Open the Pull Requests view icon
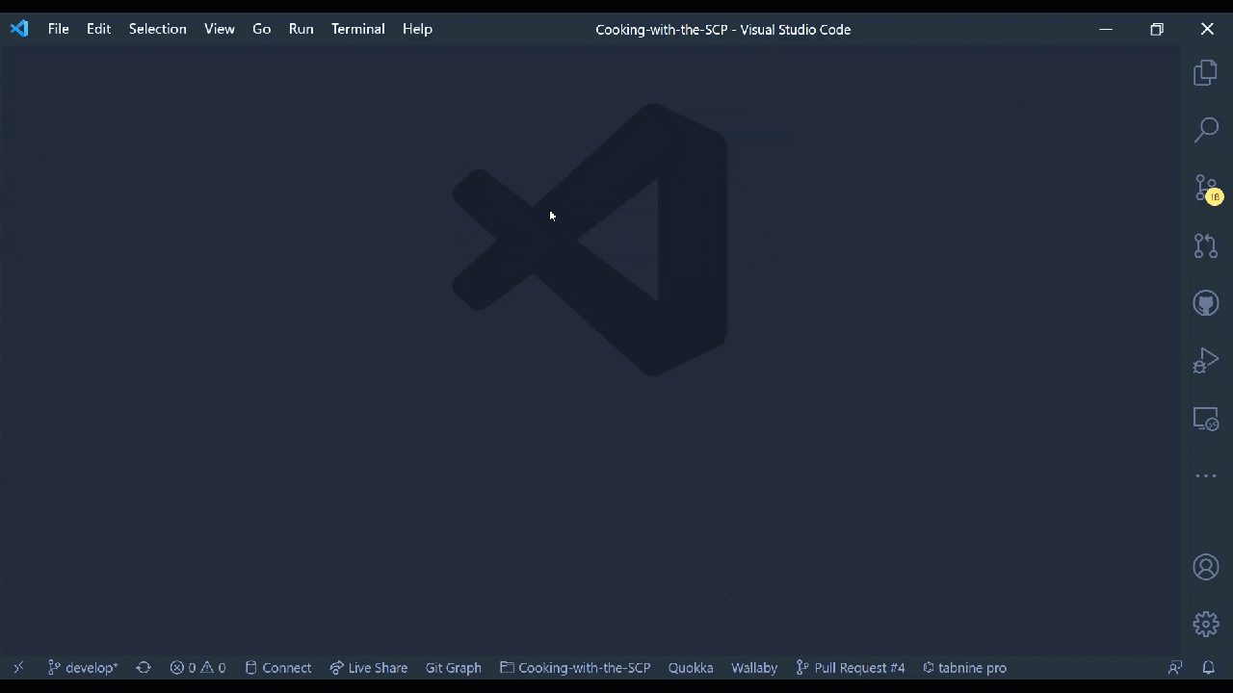This screenshot has width=1233, height=693. 1206,245
